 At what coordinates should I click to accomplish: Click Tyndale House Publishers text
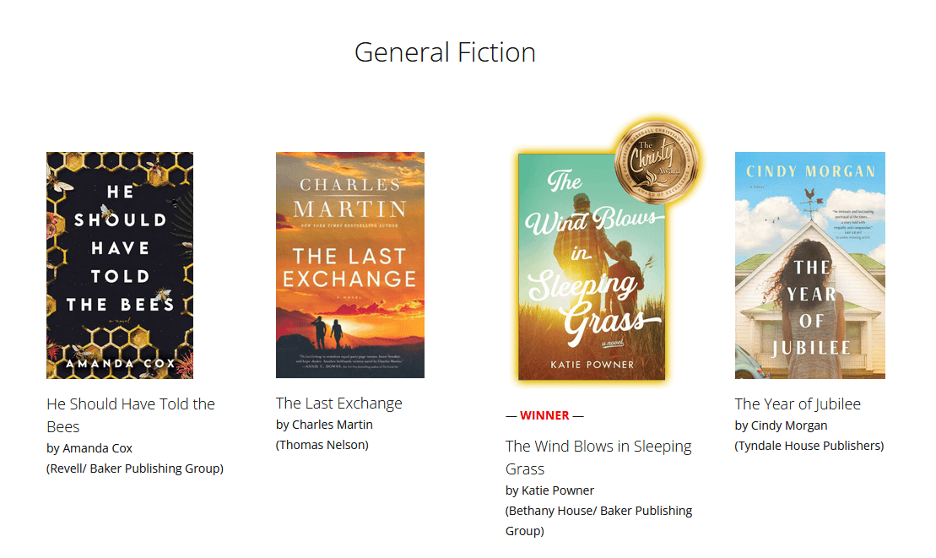(809, 446)
